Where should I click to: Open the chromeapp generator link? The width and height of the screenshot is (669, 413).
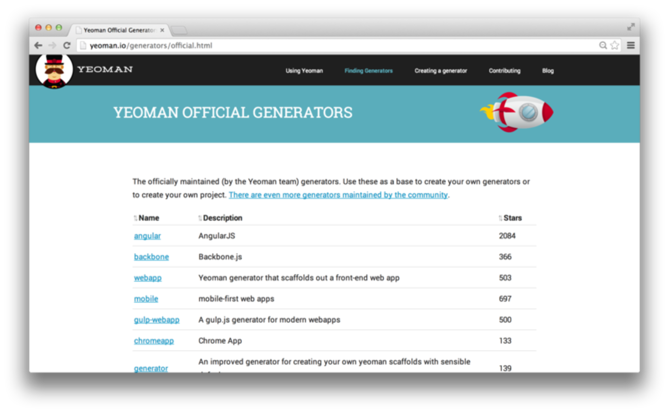point(154,341)
